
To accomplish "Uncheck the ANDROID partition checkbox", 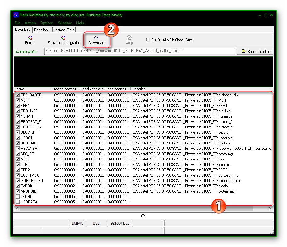I will pyautogui.click(x=18, y=191).
